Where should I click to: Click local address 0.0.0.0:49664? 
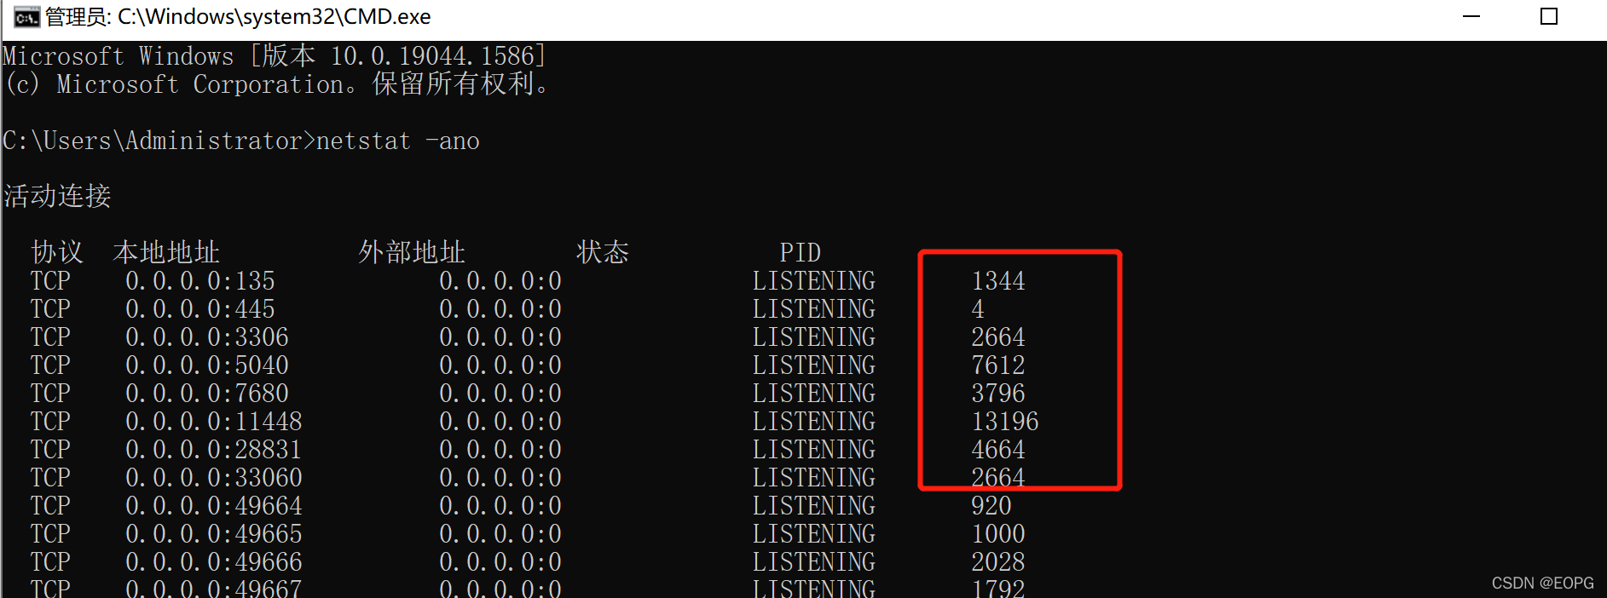pyautogui.click(x=214, y=506)
